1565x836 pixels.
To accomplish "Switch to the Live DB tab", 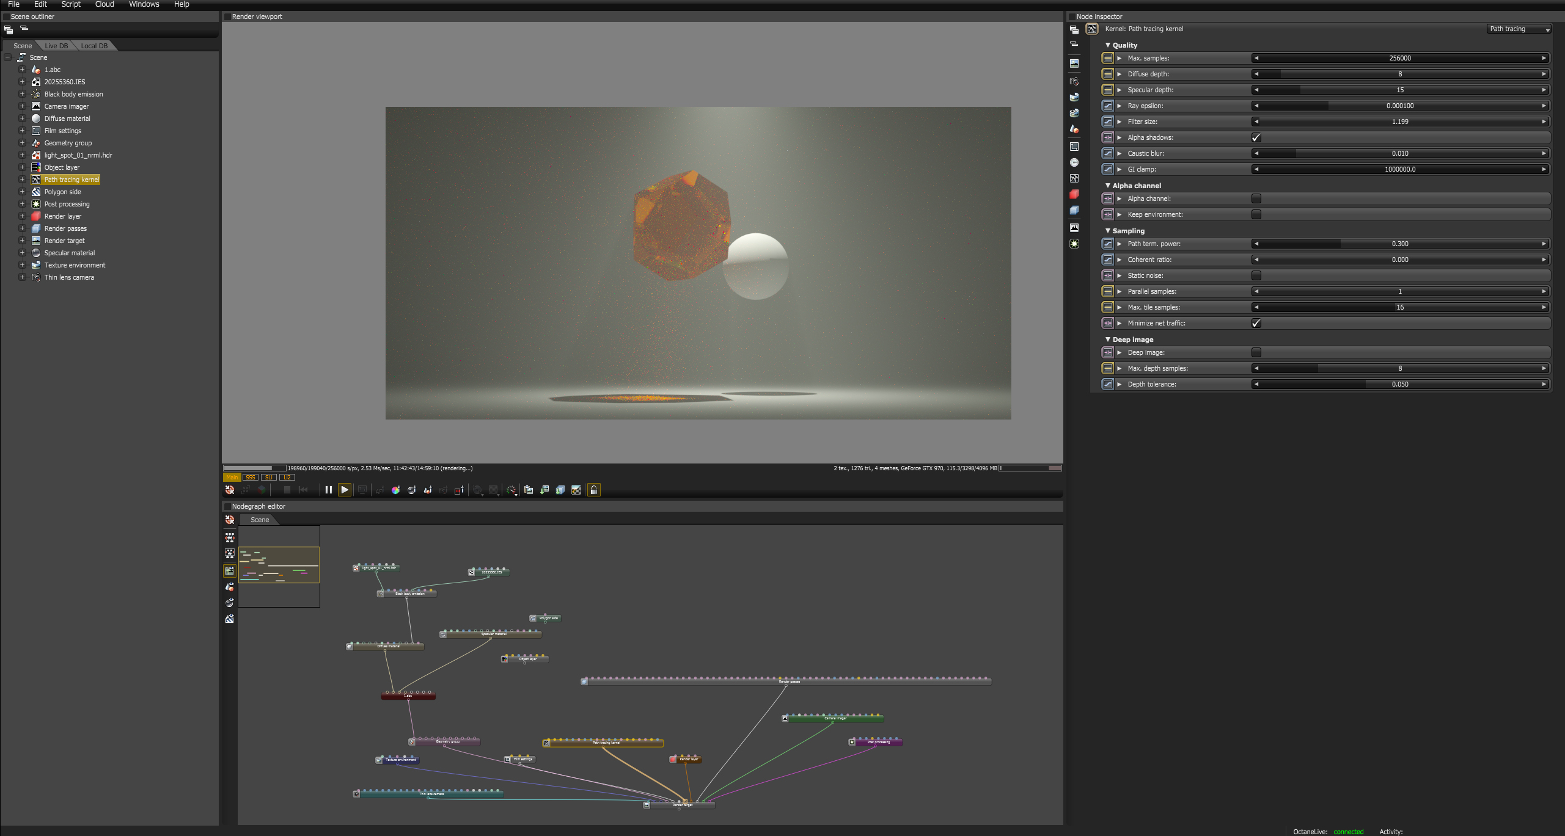I will pyautogui.click(x=56, y=46).
